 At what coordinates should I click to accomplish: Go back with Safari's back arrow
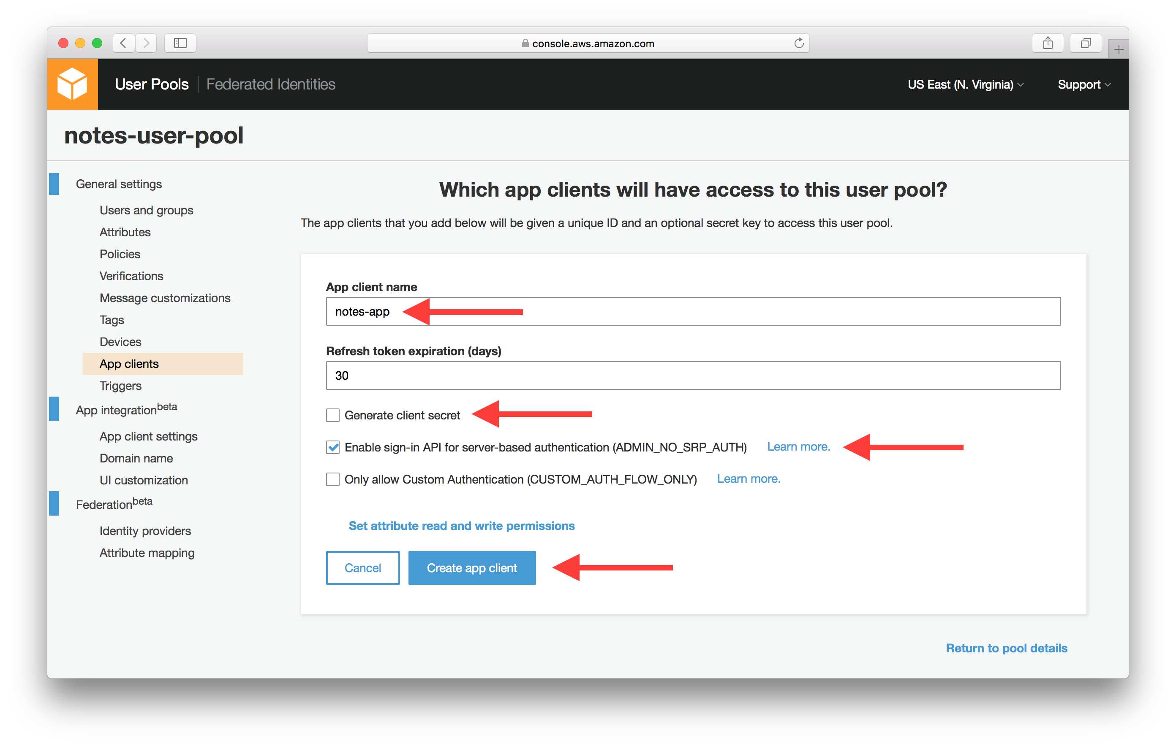[x=124, y=43]
